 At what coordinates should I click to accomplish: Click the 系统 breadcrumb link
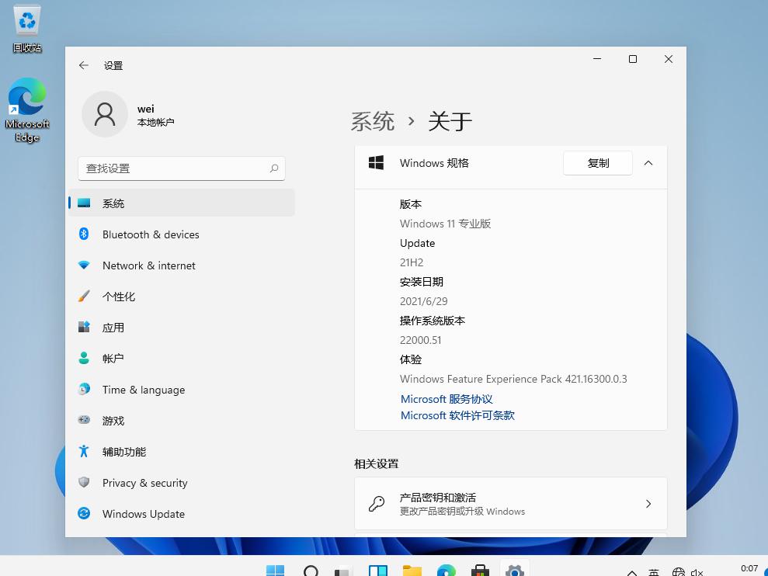coord(372,121)
